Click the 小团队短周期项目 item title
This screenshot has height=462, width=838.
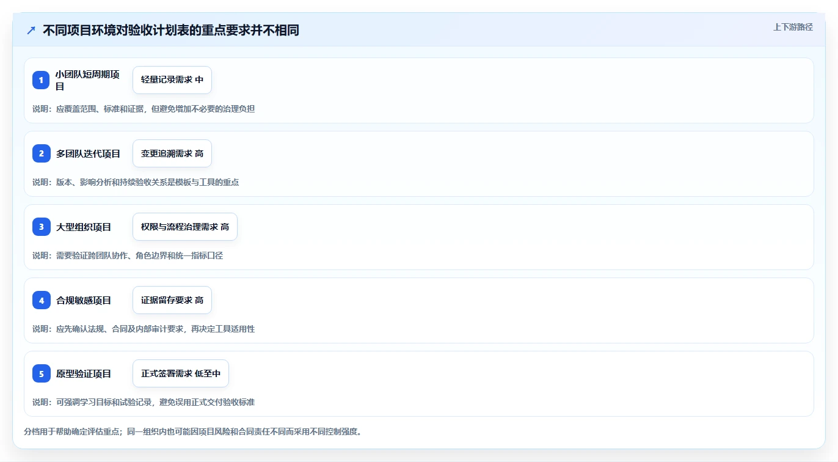point(87,80)
